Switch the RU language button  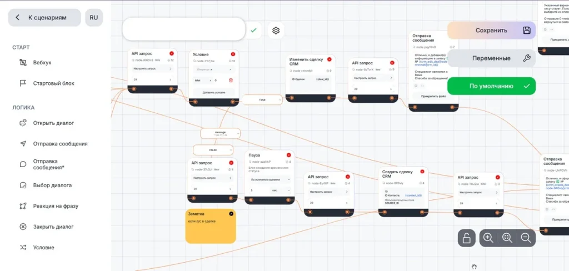tap(94, 17)
